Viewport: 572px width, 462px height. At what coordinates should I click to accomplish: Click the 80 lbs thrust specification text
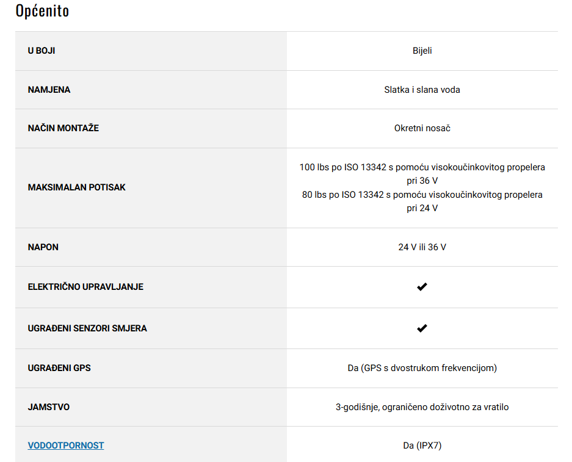tap(422, 201)
